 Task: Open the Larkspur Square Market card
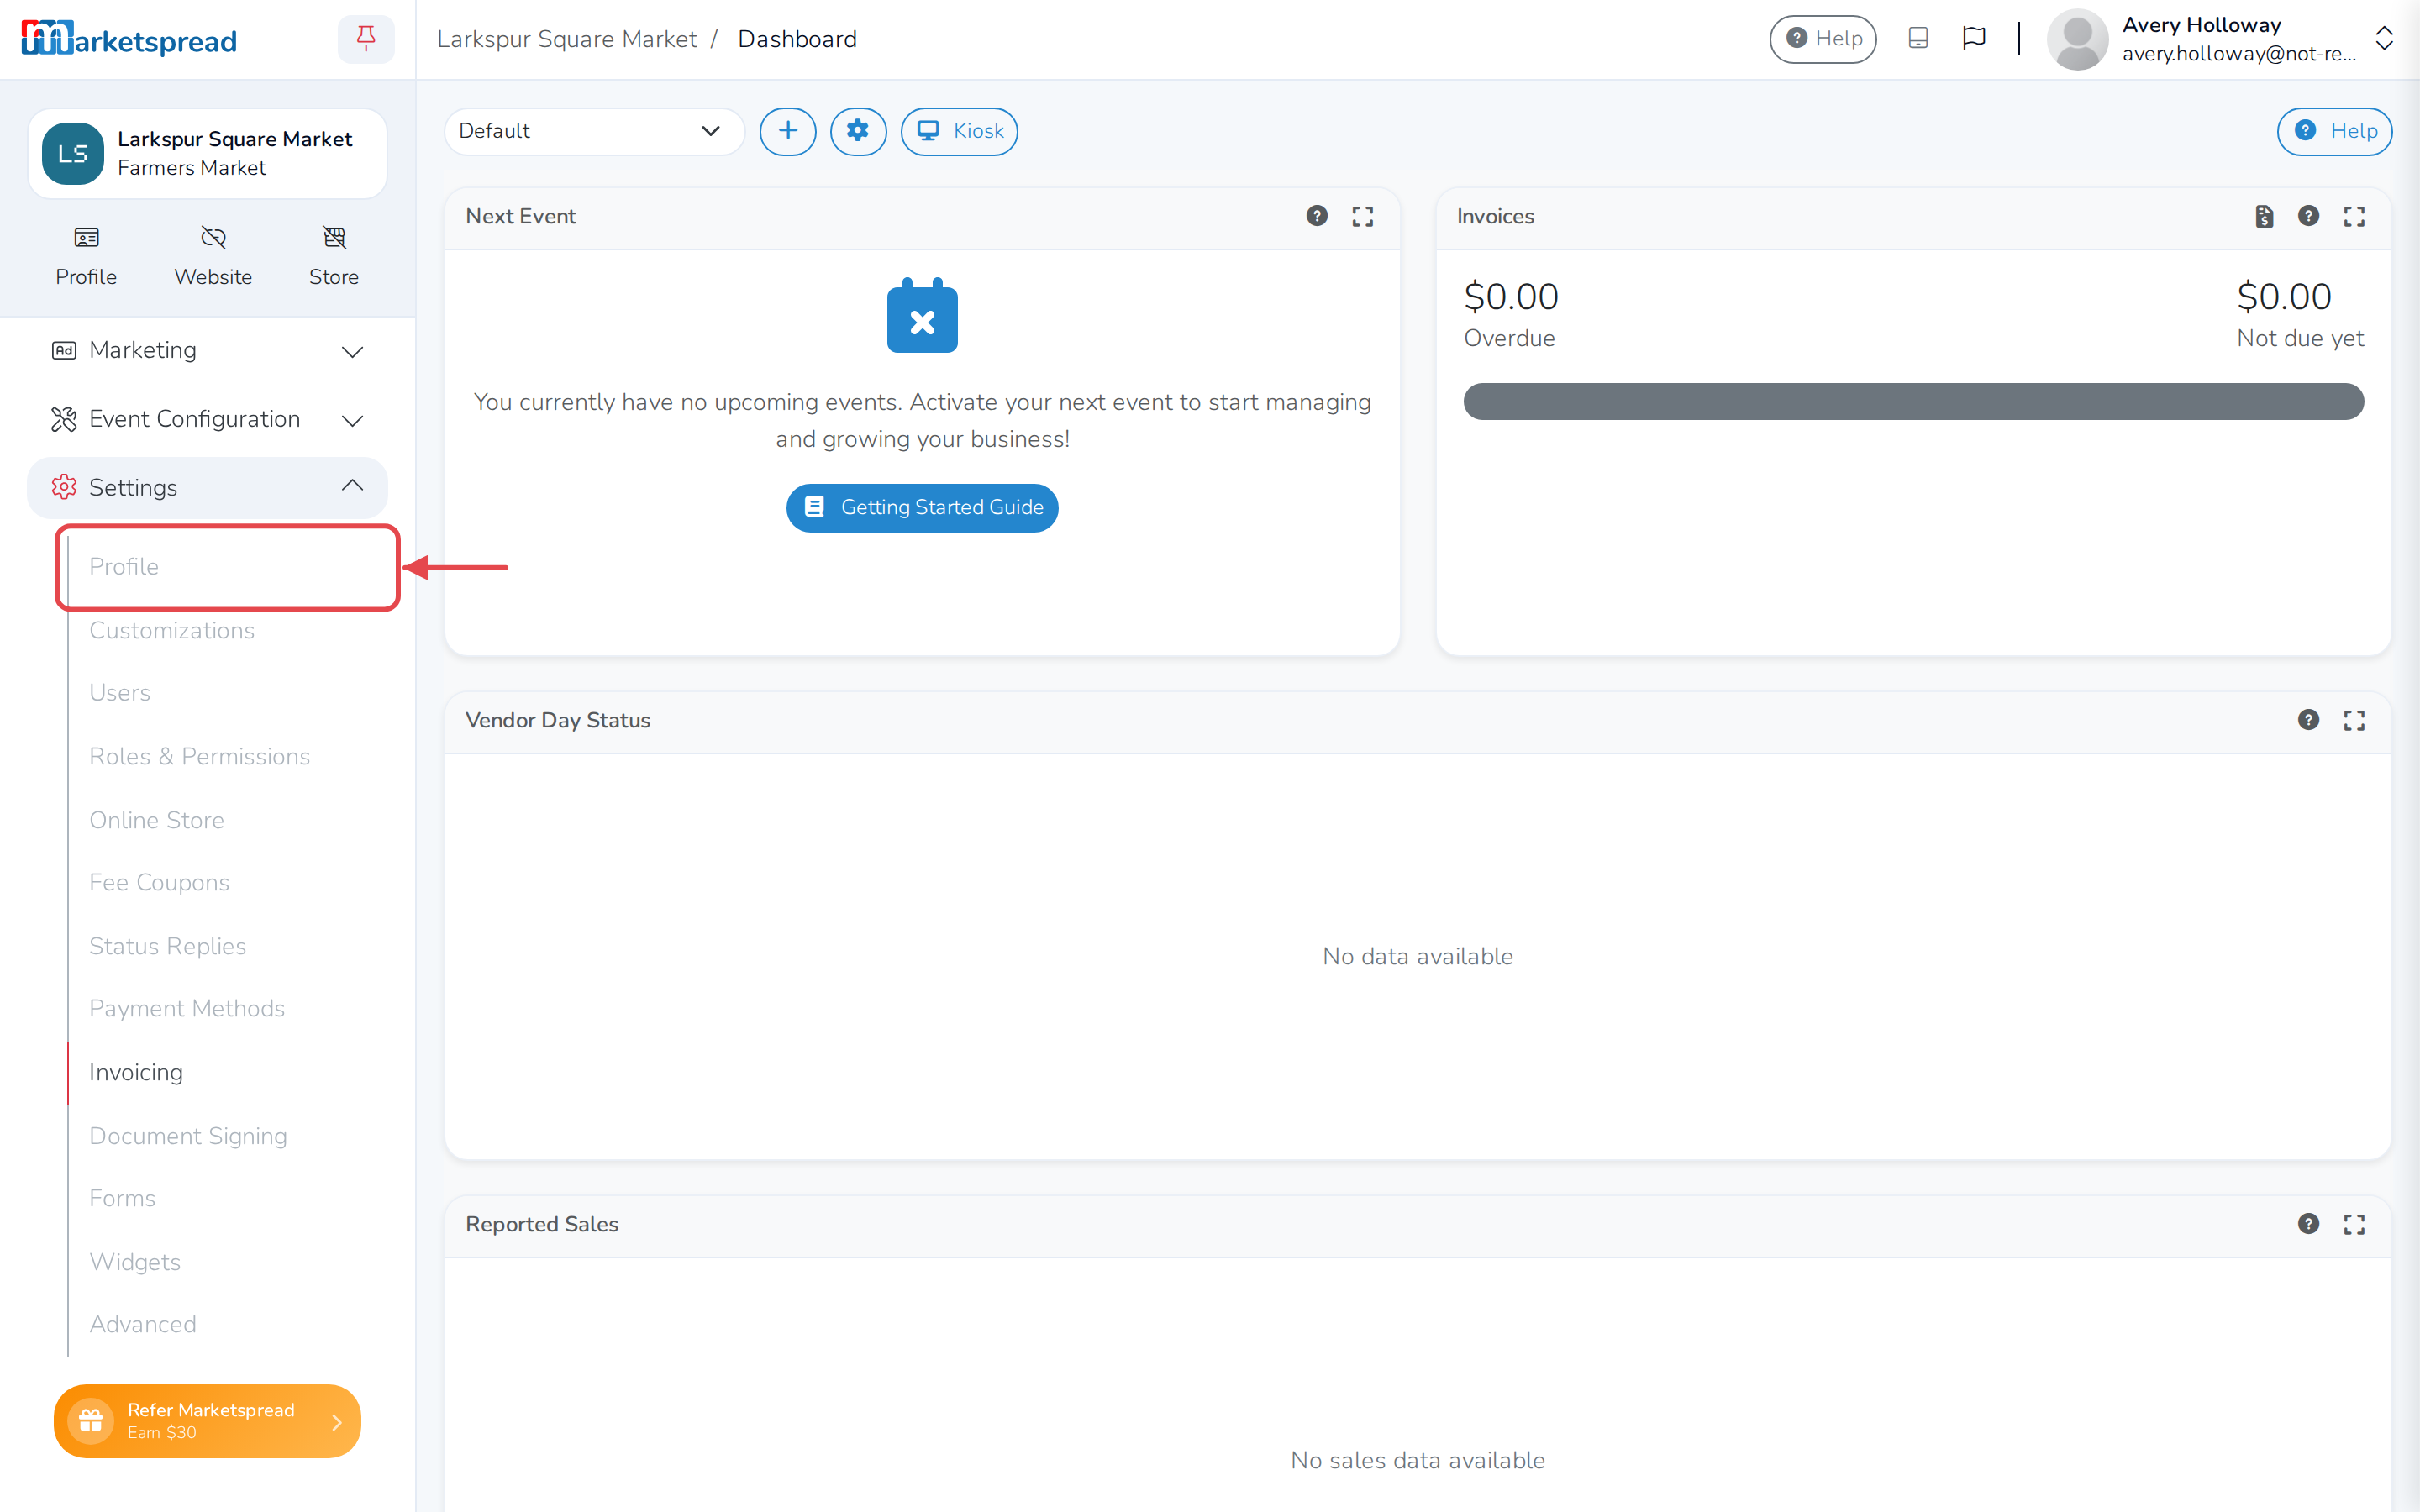(207, 153)
